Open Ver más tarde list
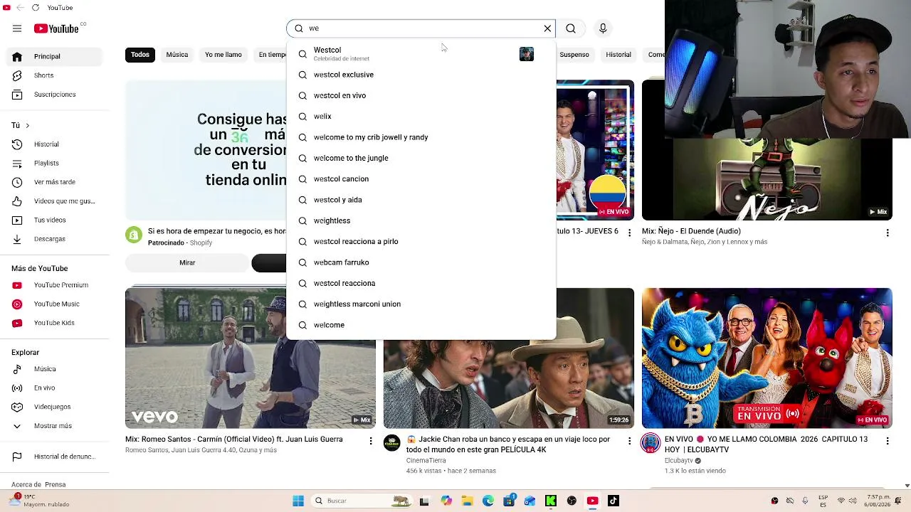911x512 pixels. point(55,182)
